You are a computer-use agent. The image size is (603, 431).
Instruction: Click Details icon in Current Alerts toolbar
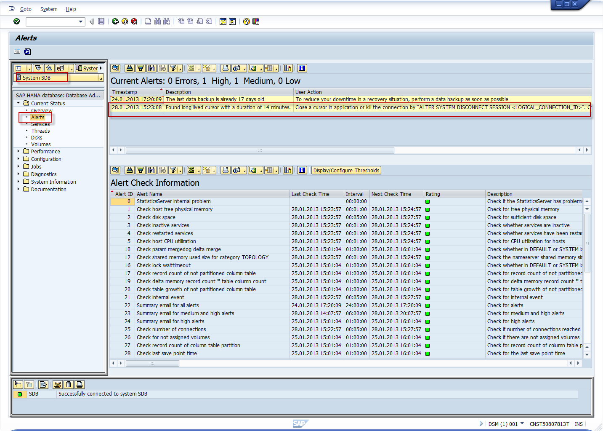[x=115, y=68]
